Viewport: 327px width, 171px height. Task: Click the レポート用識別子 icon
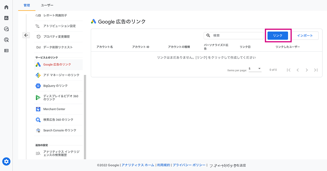38,15
